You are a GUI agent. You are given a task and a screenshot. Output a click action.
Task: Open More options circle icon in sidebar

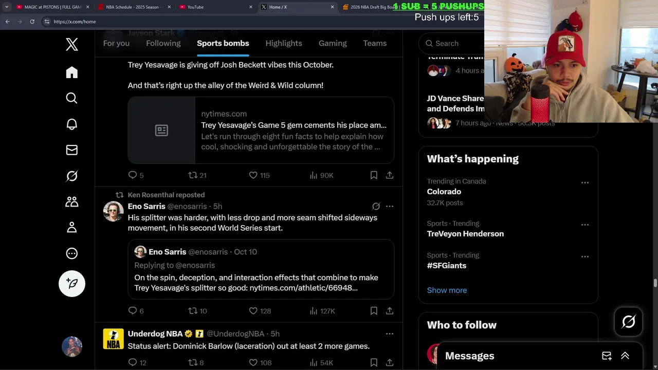[x=72, y=253]
